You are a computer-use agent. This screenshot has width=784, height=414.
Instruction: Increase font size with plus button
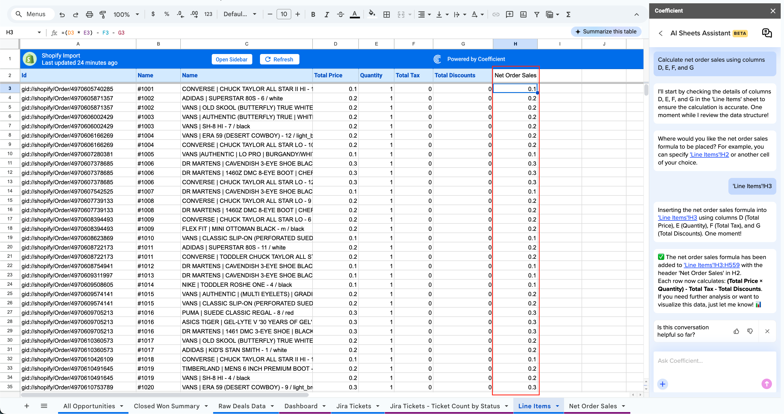point(297,14)
